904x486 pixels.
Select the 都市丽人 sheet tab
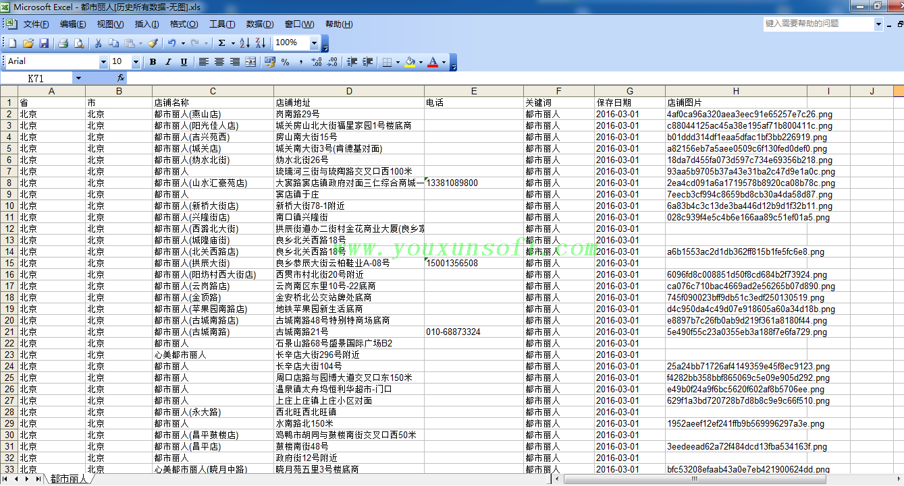point(69,479)
